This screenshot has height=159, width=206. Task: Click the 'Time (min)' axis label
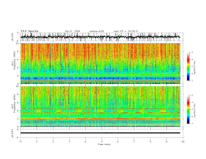[x=104, y=144]
